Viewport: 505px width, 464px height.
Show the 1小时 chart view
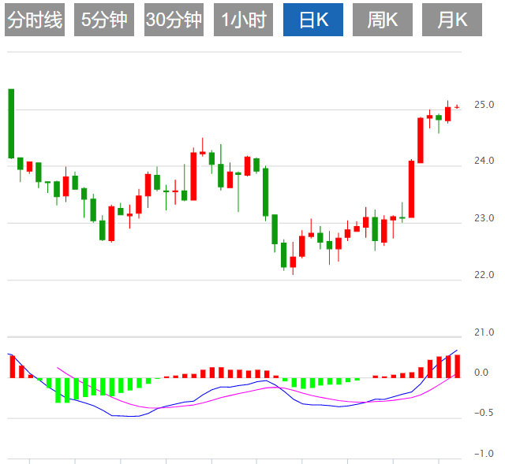(242, 20)
